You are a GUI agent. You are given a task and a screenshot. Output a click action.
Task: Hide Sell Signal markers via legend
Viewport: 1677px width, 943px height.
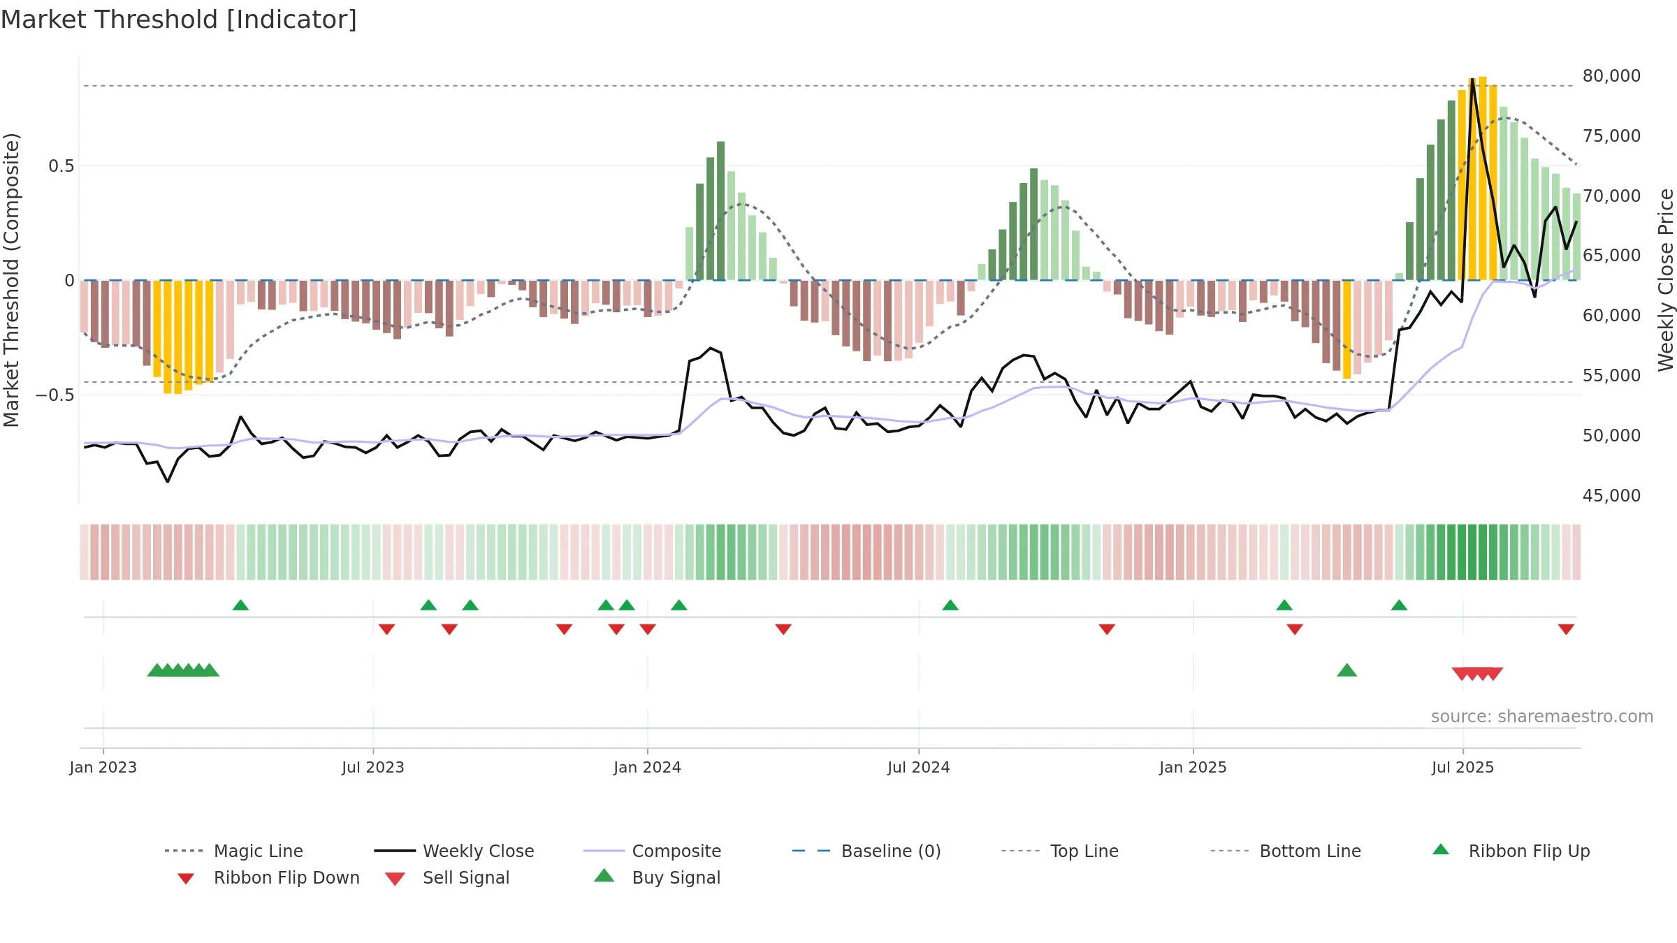point(447,877)
